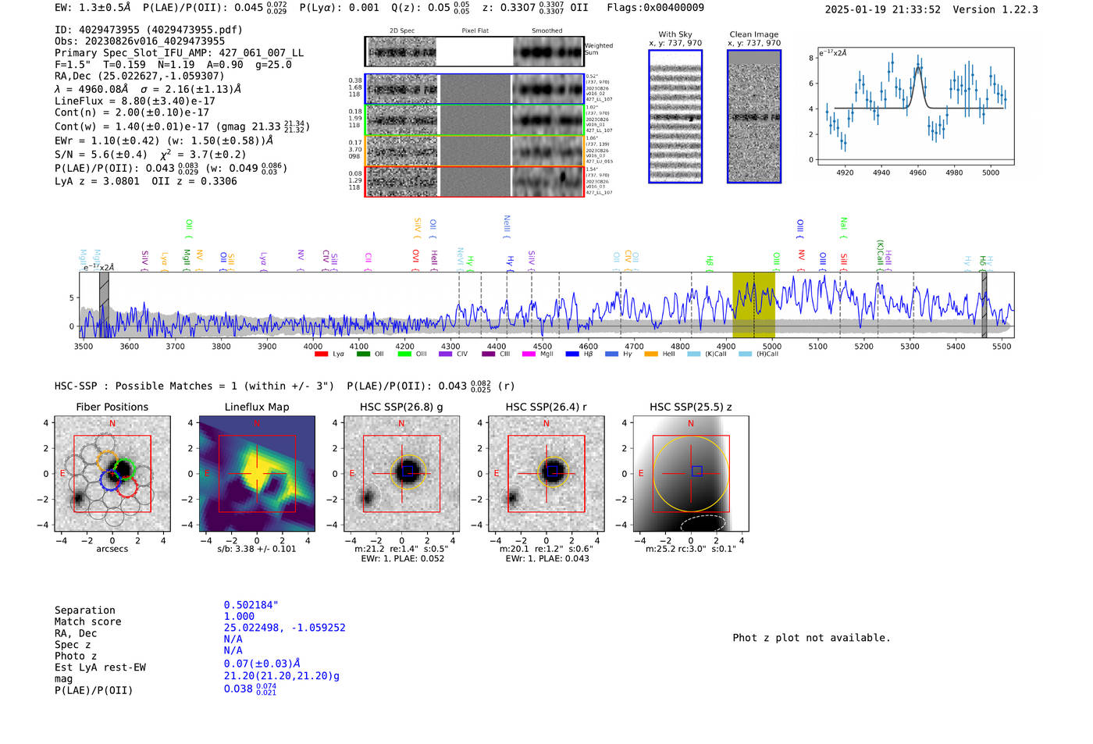Click the "Phot z plot not available" message
This screenshot has width=1093, height=744.
coord(811,638)
